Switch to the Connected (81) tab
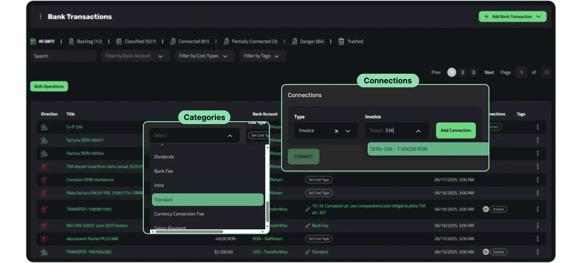 190,41
